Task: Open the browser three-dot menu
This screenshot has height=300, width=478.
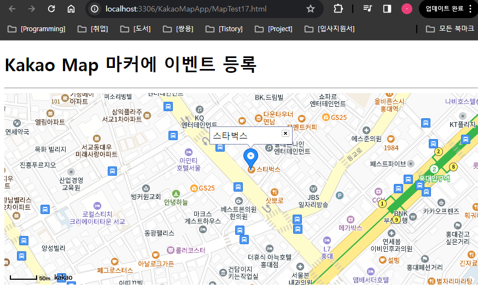Action: point(470,9)
